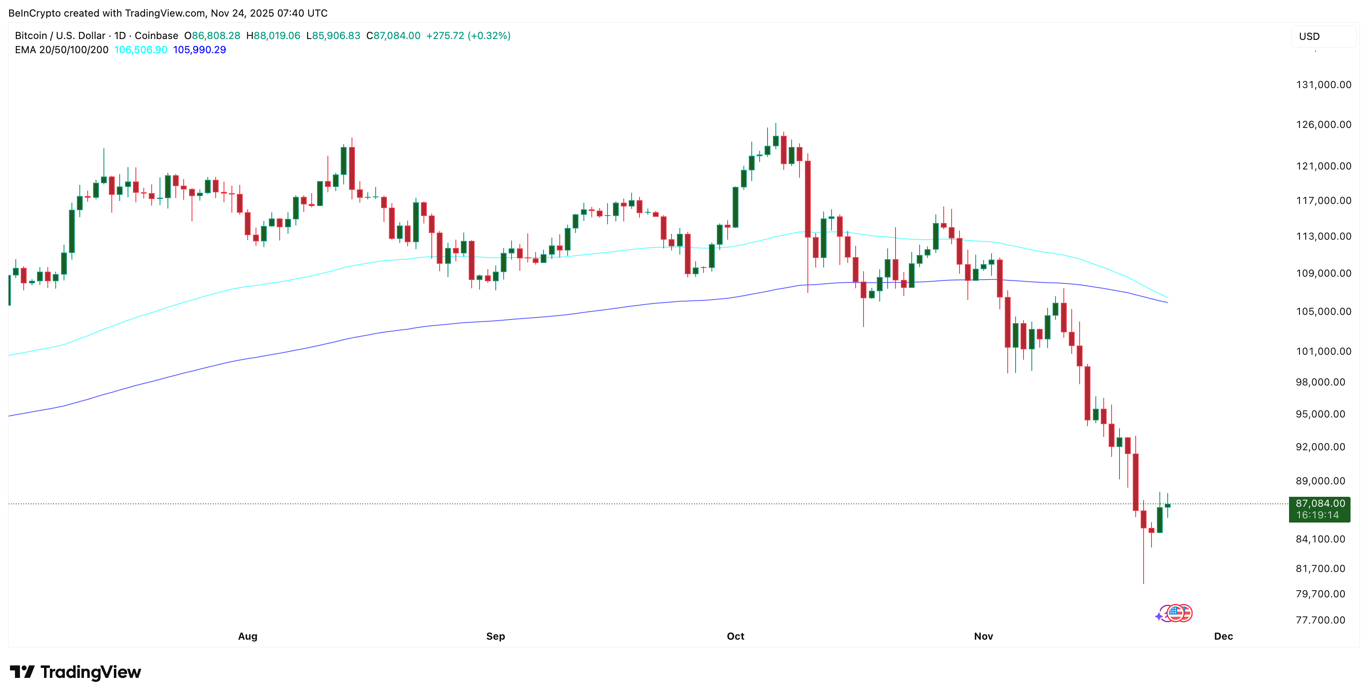Select the Aug marker on the time axis
This screenshot has width=1368, height=697.
pos(248,636)
